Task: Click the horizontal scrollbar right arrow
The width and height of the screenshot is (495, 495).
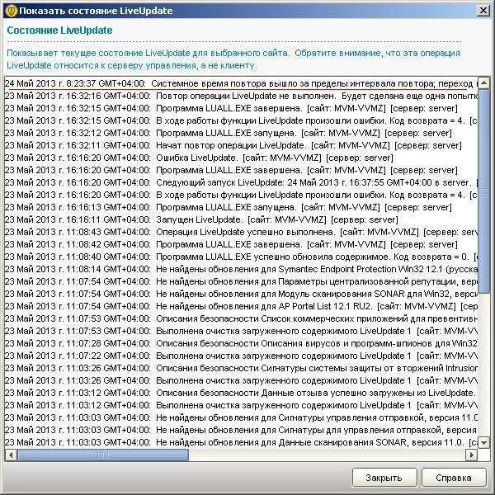Action: (x=472, y=455)
